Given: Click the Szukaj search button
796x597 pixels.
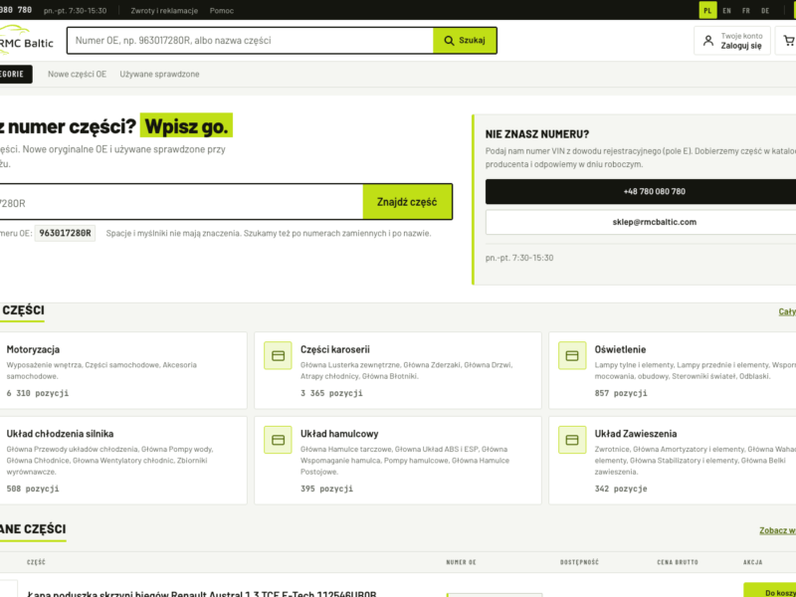Looking at the screenshot, I should click(x=465, y=41).
